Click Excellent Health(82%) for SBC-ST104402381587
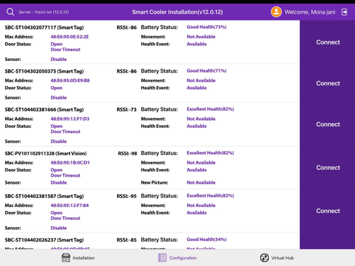 tap(210, 196)
